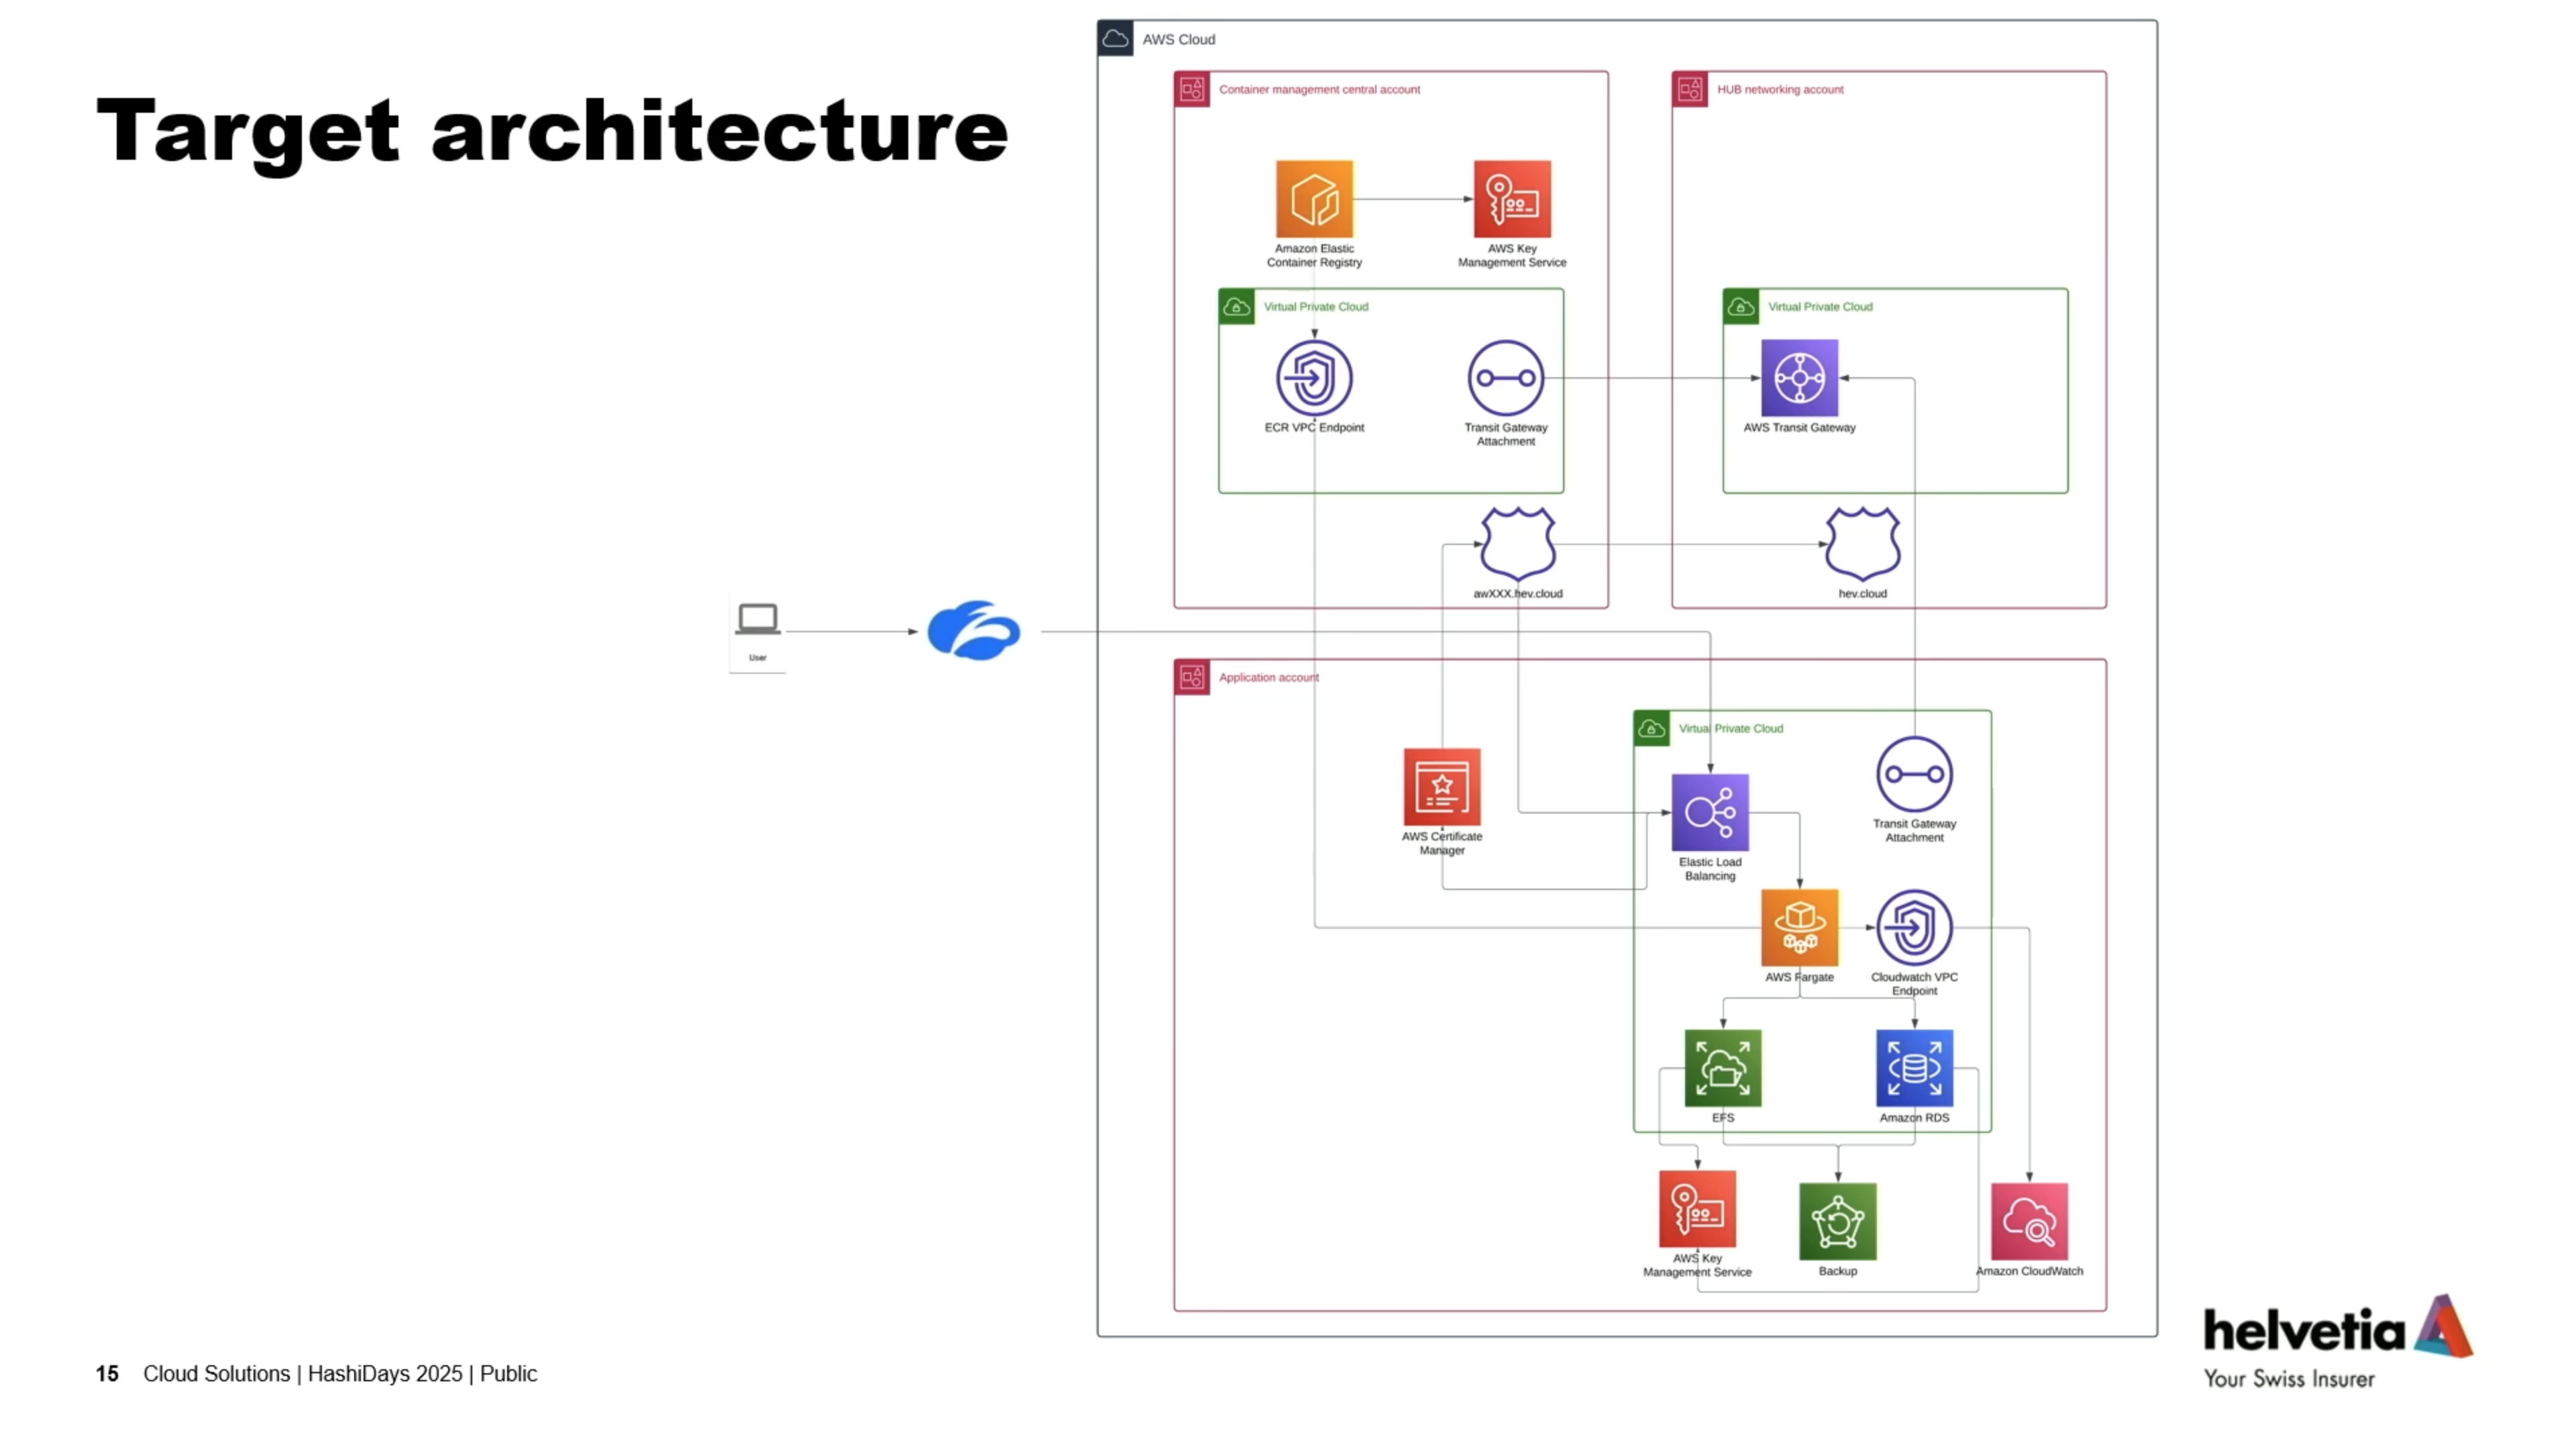
Task: Click the awXXX.hev.cloud Route 53 shield icon
Action: click(1518, 544)
